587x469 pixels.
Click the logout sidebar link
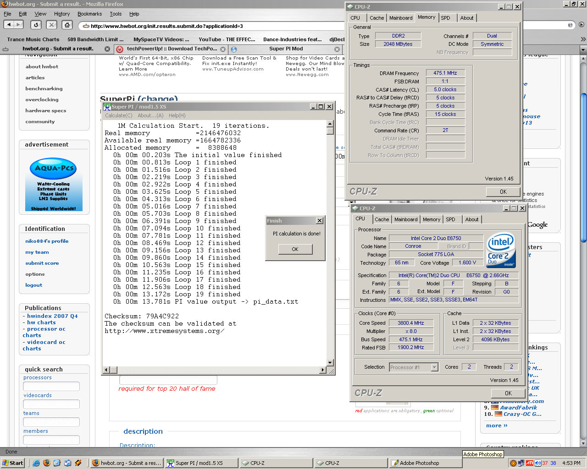33,285
